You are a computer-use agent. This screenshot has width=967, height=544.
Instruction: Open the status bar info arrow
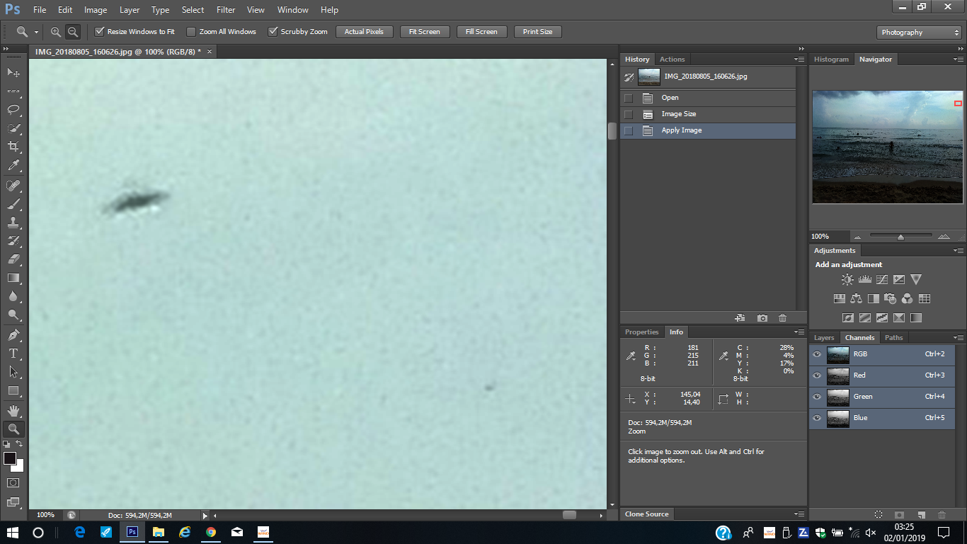205,516
